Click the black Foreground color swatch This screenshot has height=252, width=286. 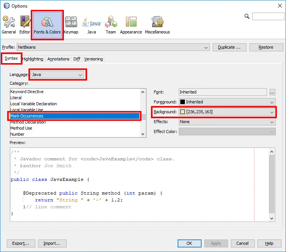click(183, 102)
